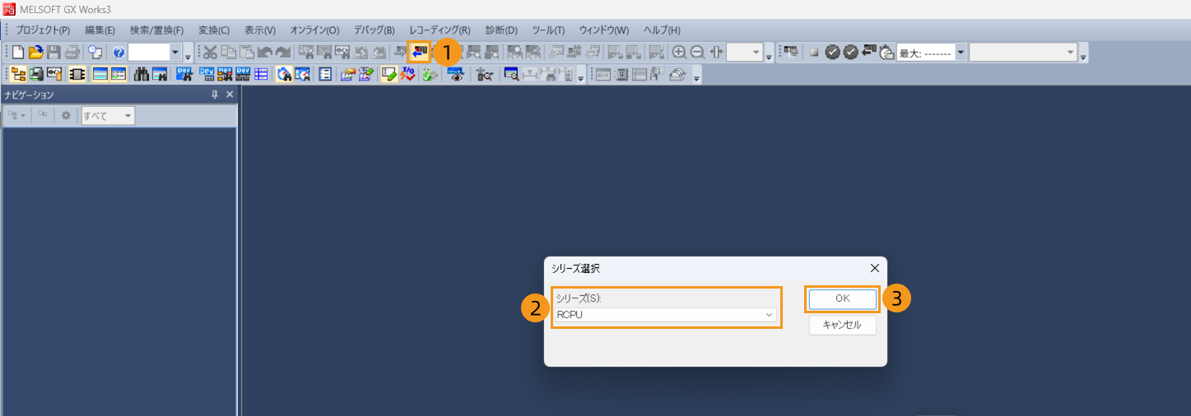The image size is (1191, 416).
Task: Expand toolbar options arrow after zoom combo
Action: (769, 57)
